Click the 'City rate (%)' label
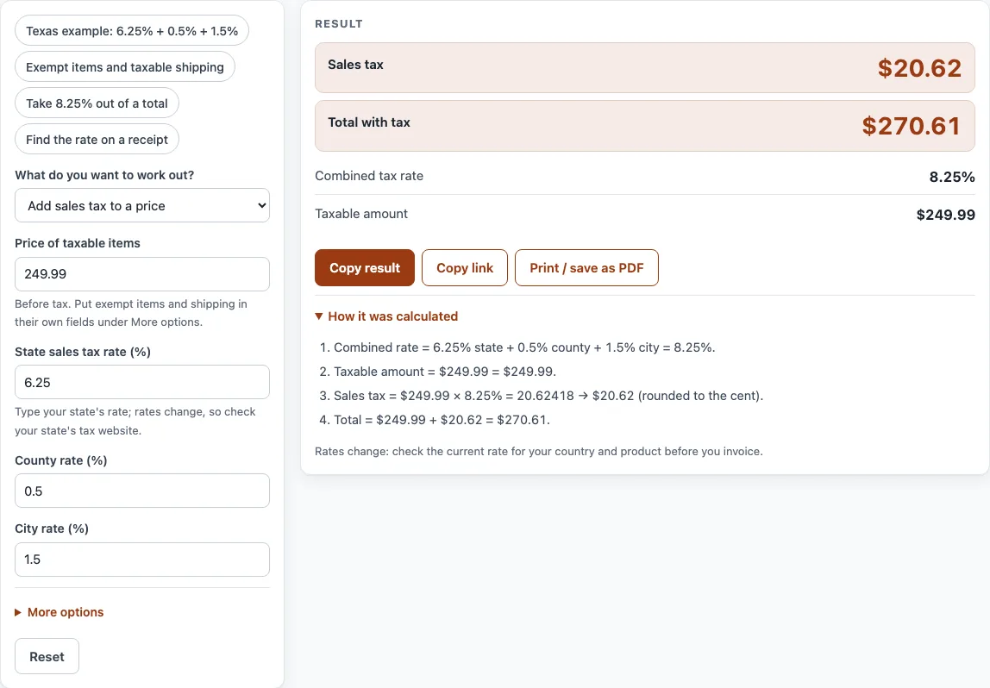 click(52, 529)
